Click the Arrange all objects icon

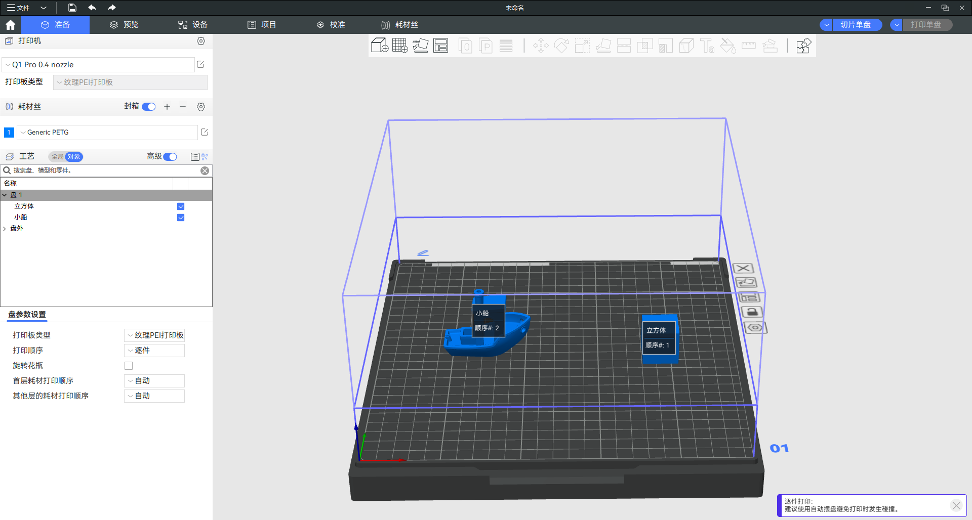440,46
